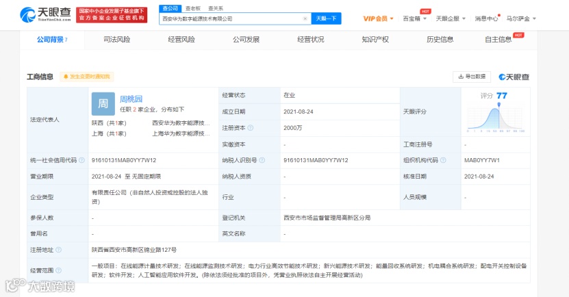The width and height of the screenshot is (569, 297).
Task: Open the 公司发展 tab
Action: pos(246,40)
